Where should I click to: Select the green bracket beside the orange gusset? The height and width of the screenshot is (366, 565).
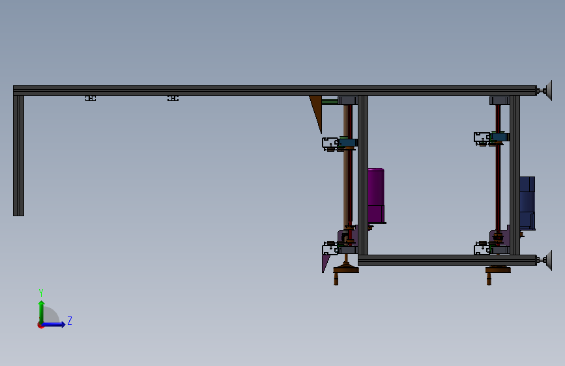[330, 102]
